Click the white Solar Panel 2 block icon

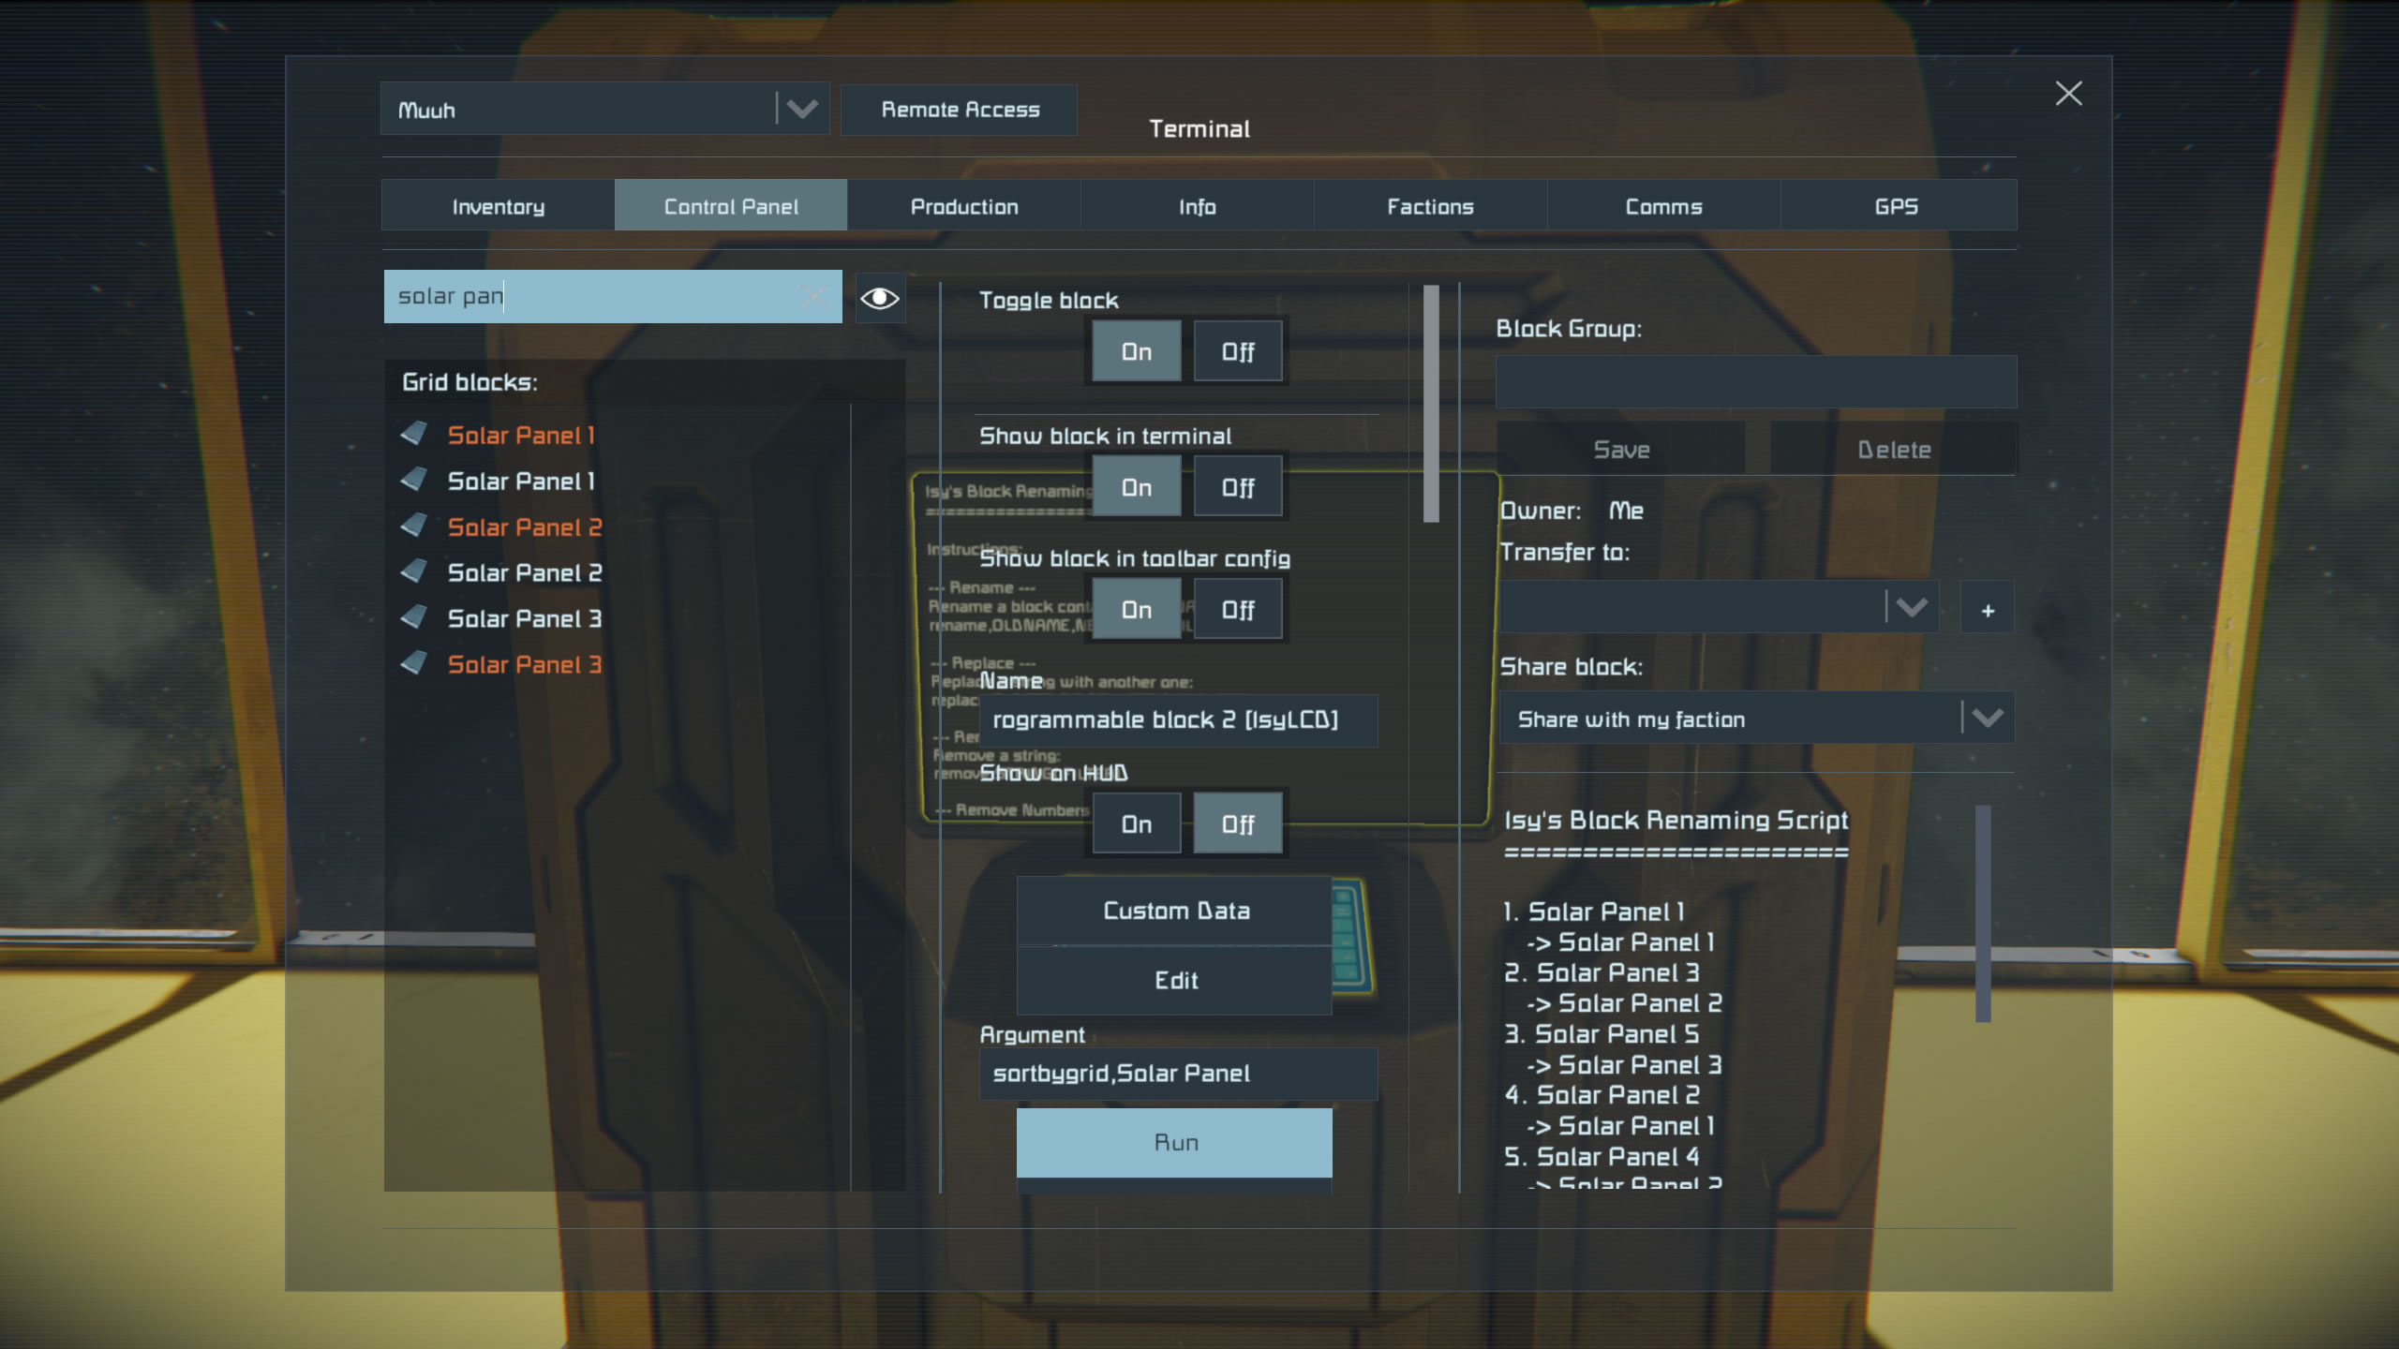(x=414, y=571)
